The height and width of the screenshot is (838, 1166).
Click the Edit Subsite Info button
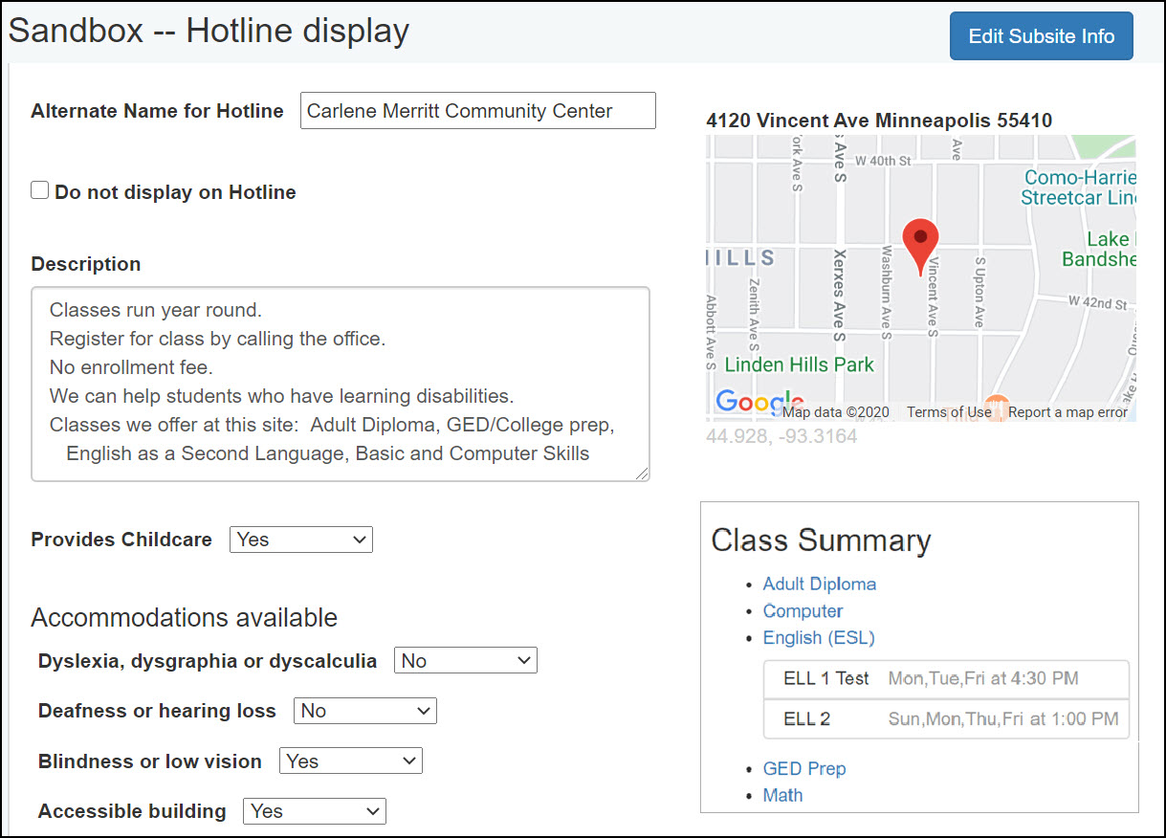[1041, 35]
